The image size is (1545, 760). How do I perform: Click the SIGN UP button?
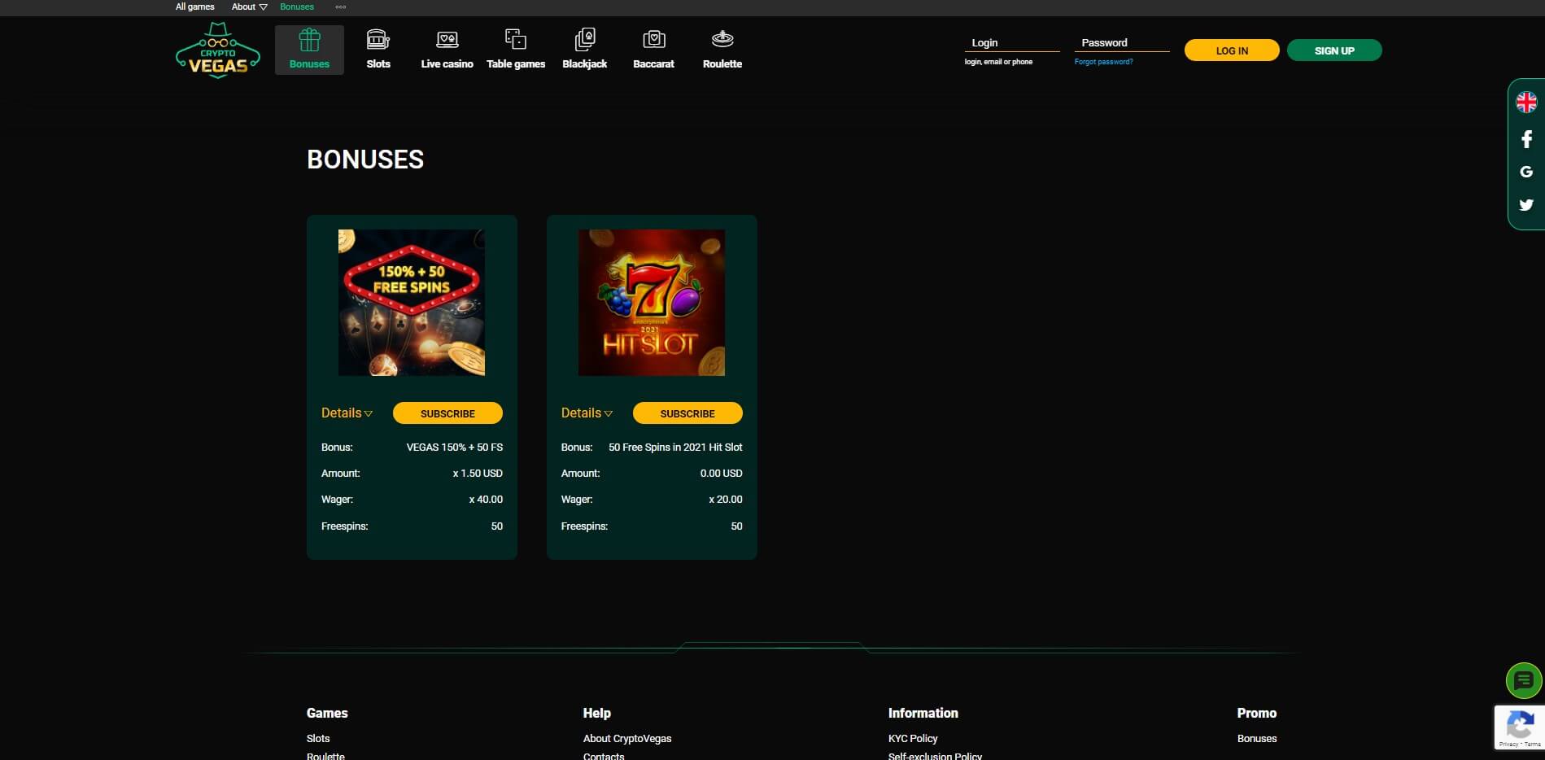(x=1334, y=50)
